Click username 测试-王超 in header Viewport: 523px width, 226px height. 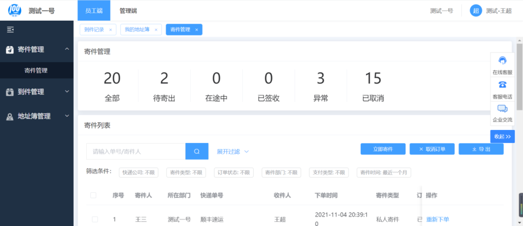point(499,11)
